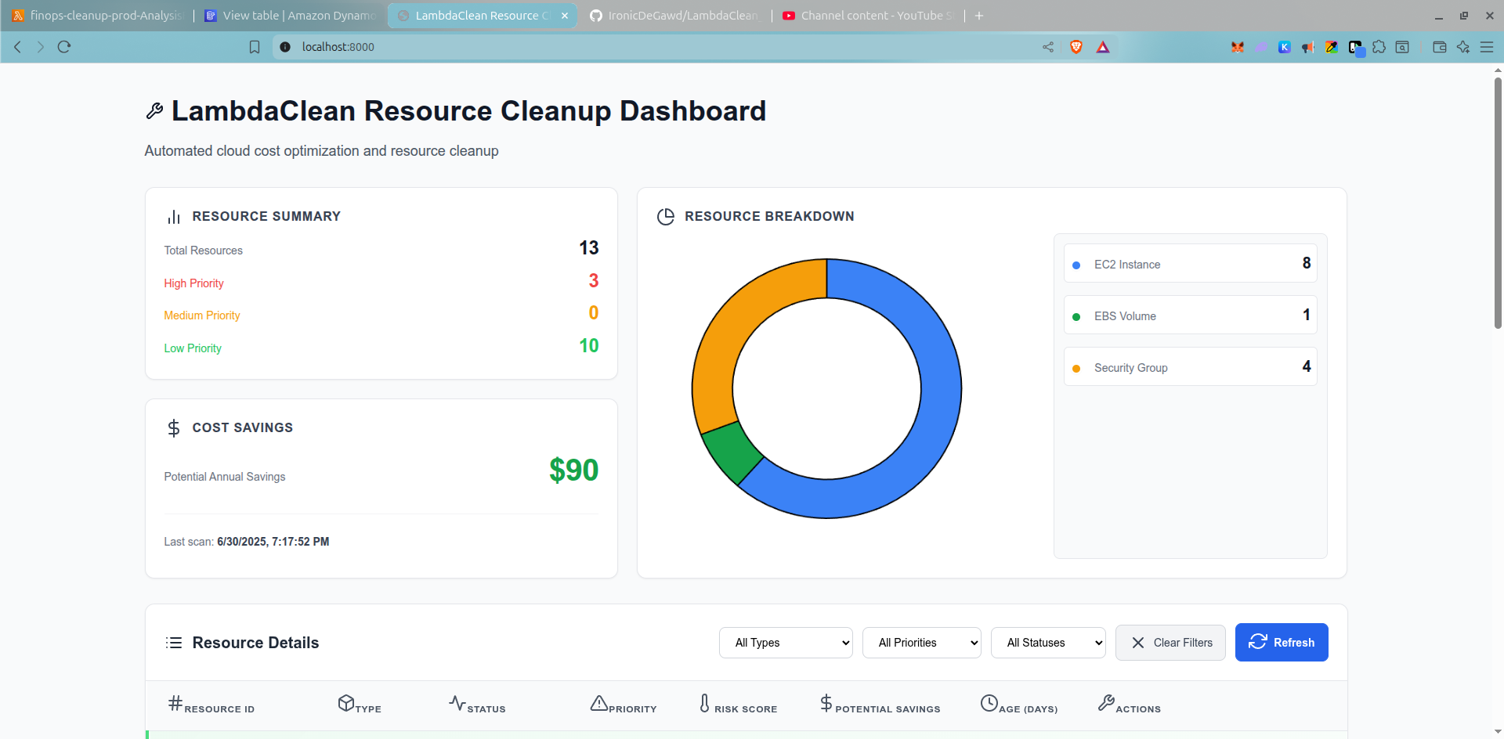Open the black extension icon with blue badge
Viewport: 1504px width, 739px height.
pyautogui.click(x=1356, y=48)
